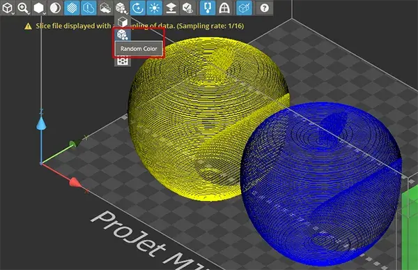
Task: Toggle the box with checkmark icon
Action: pos(245,8)
